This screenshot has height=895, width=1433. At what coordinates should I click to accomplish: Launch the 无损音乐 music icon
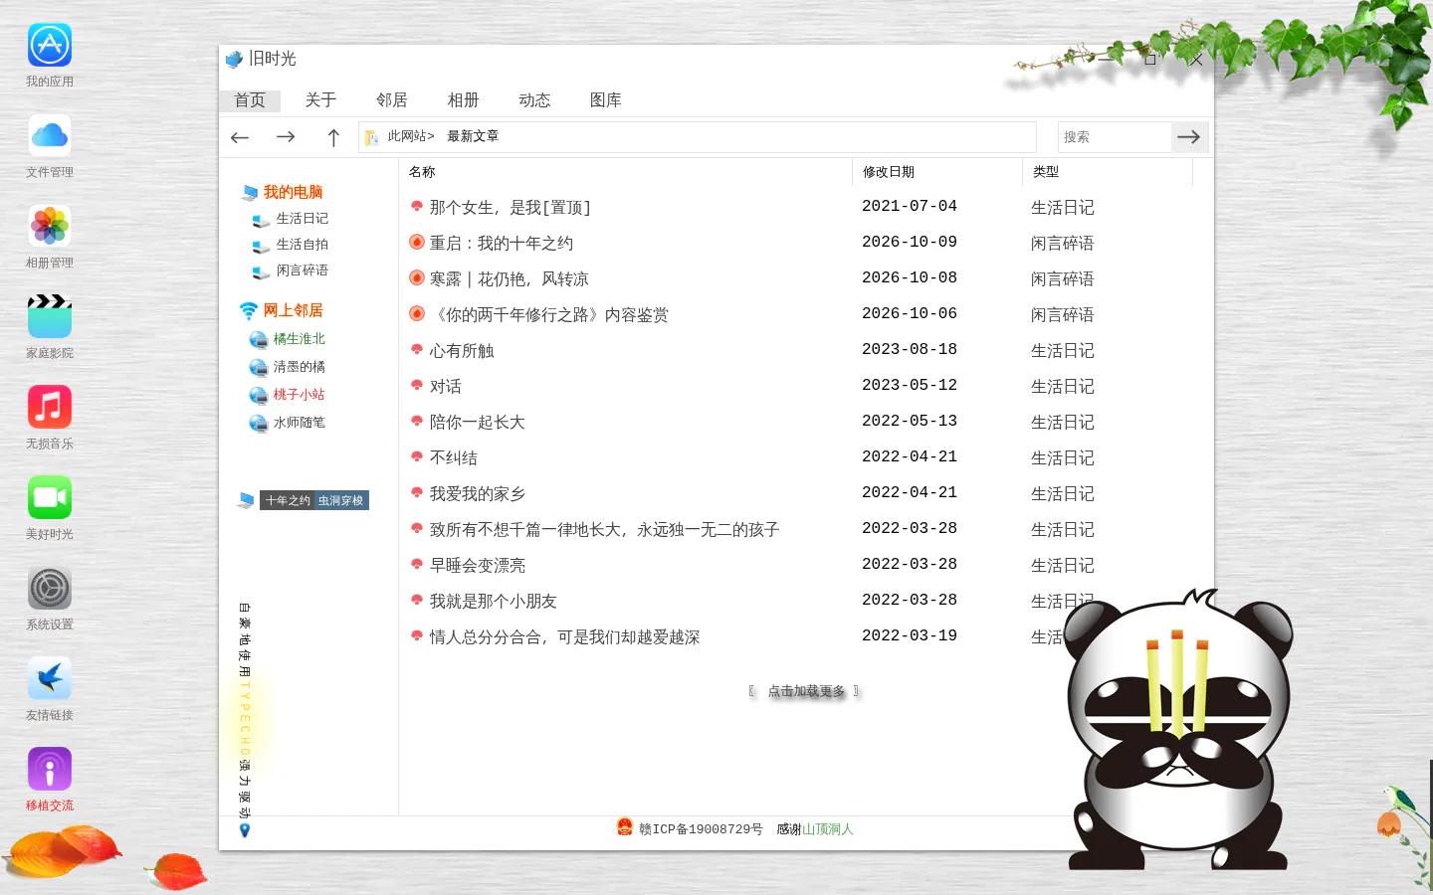click(50, 407)
